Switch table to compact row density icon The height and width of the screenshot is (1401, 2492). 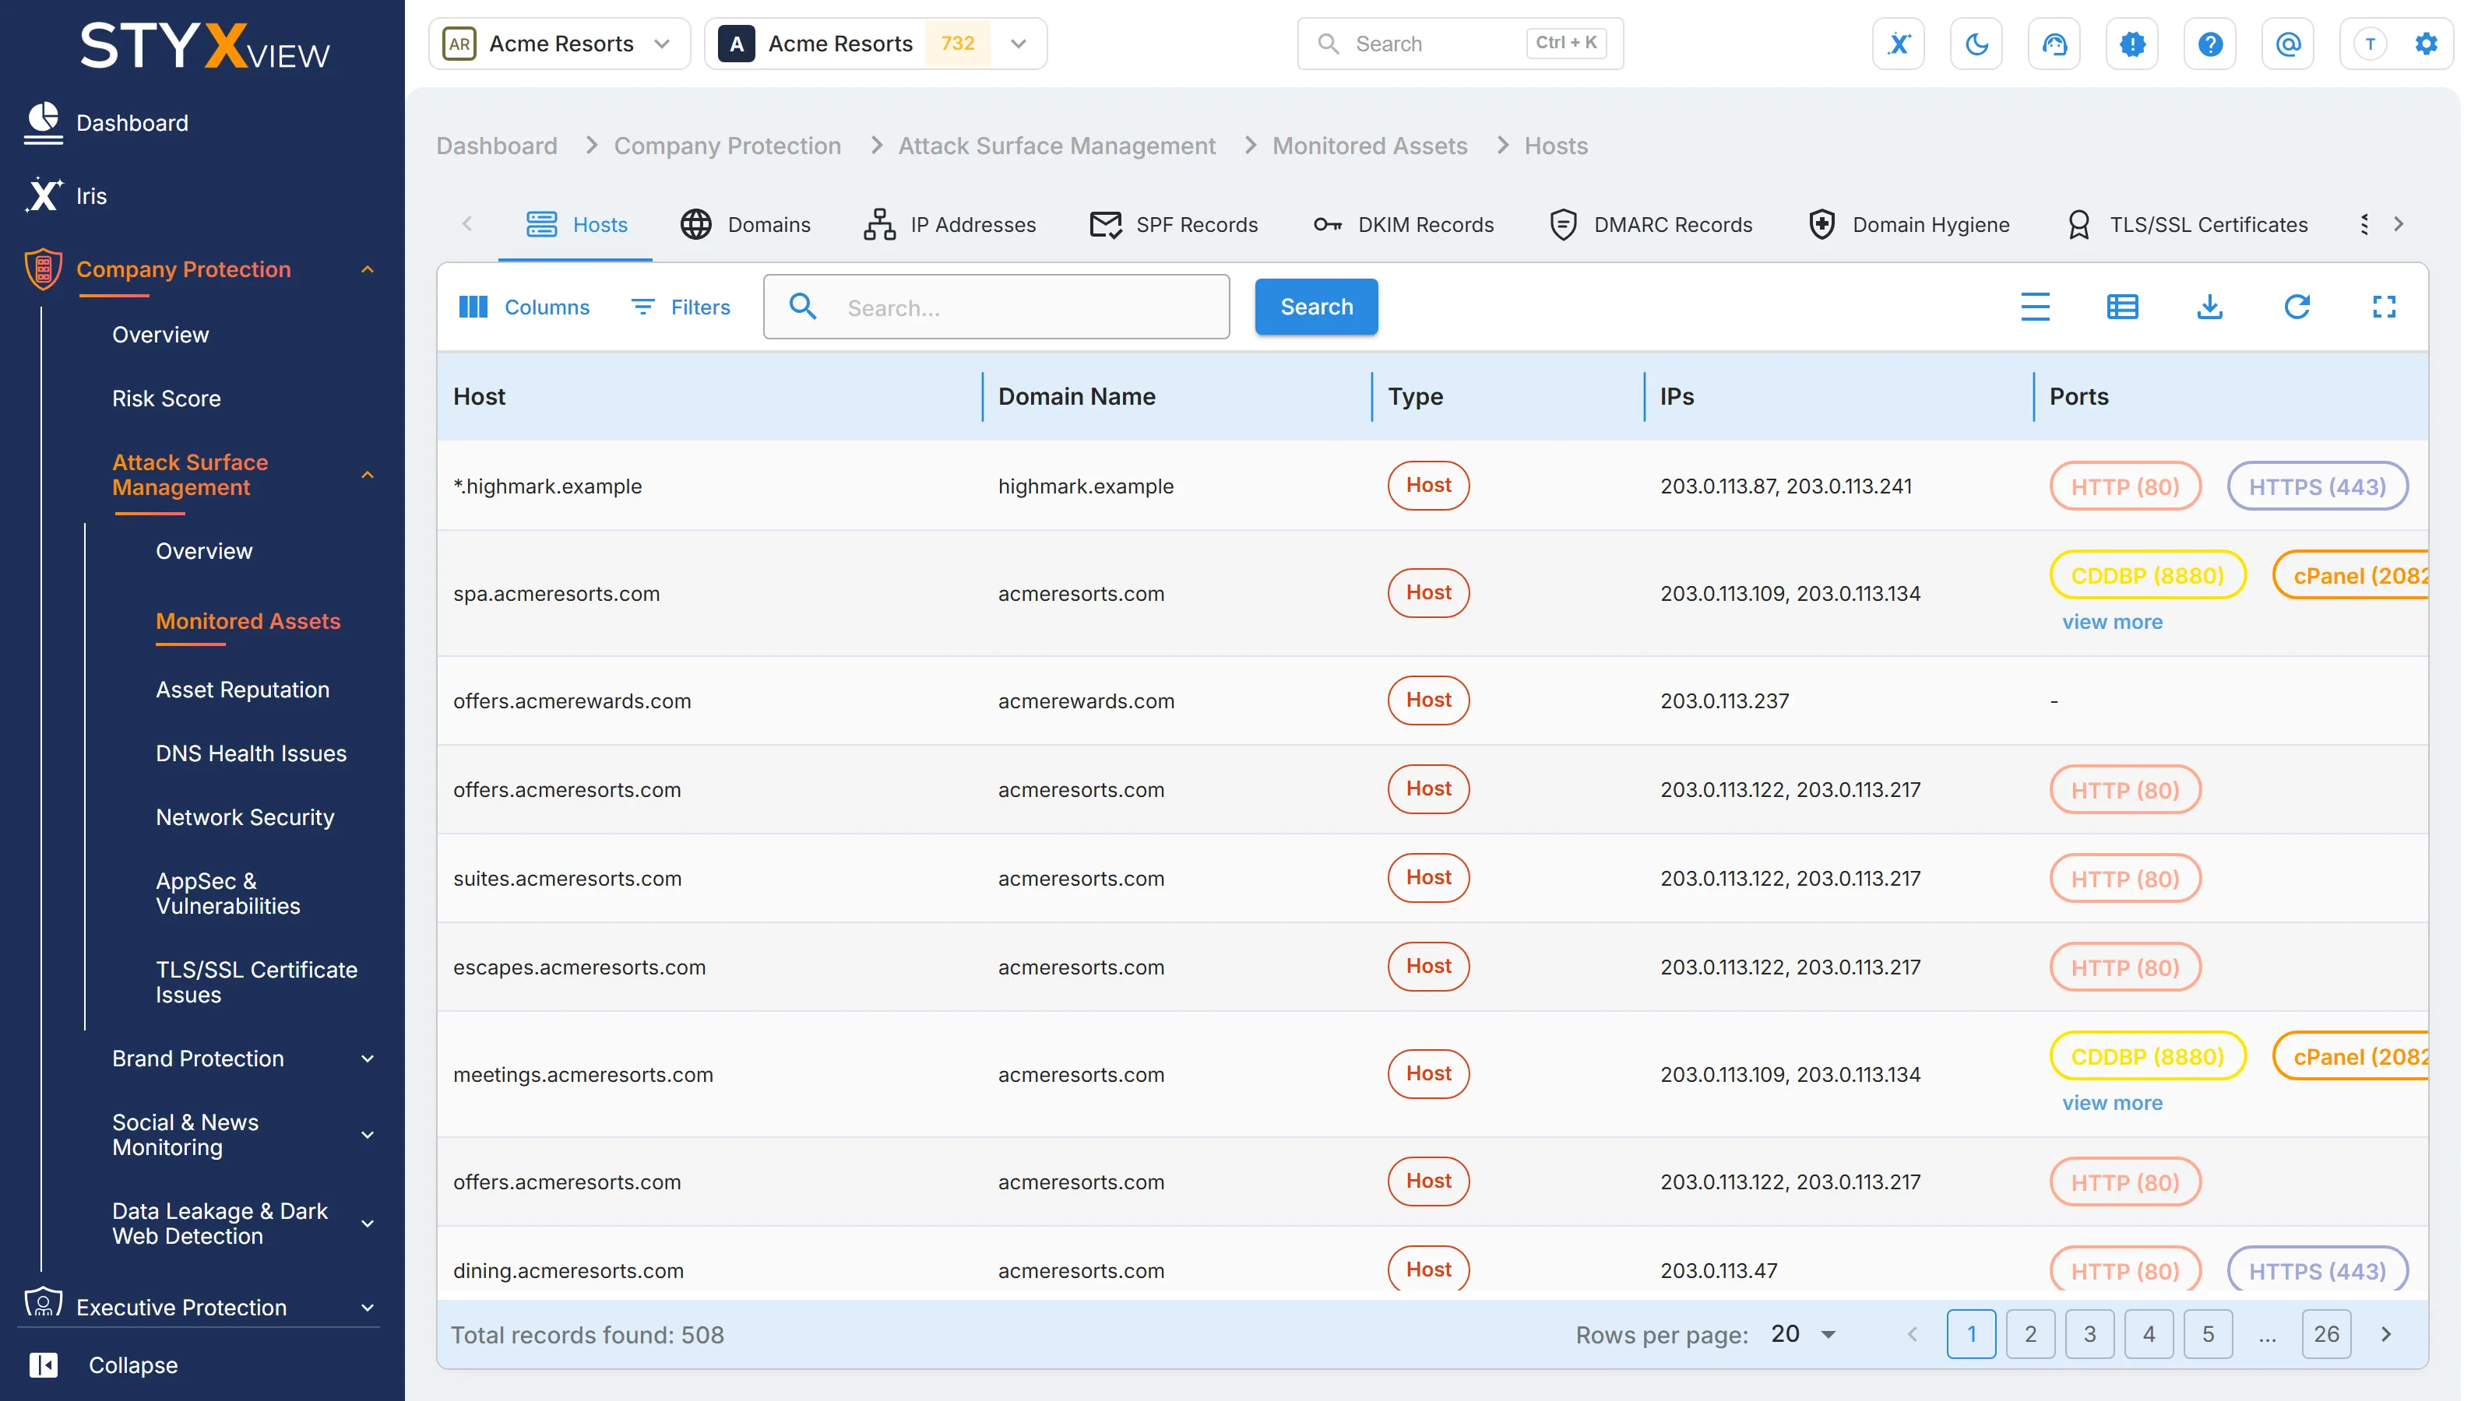pyautogui.click(x=2036, y=307)
